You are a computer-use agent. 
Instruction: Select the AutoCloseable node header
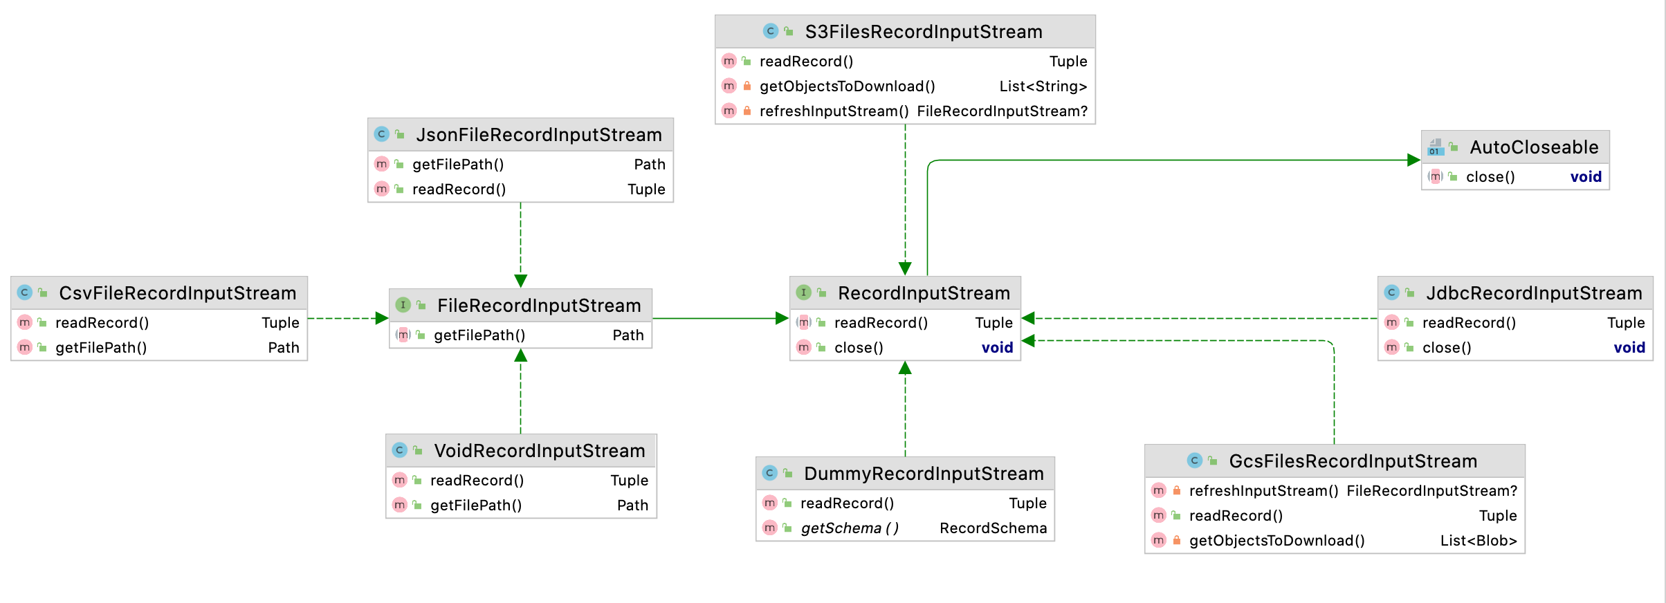(x=1515, y=147)
